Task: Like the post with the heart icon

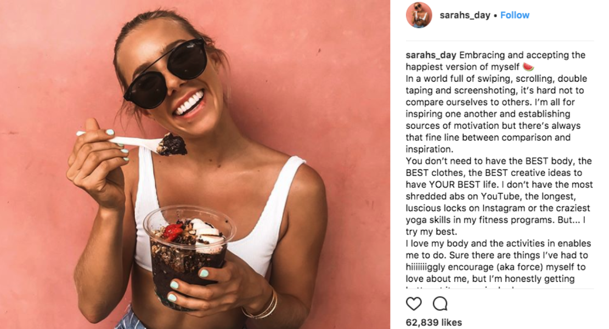Action: (414, 304)
